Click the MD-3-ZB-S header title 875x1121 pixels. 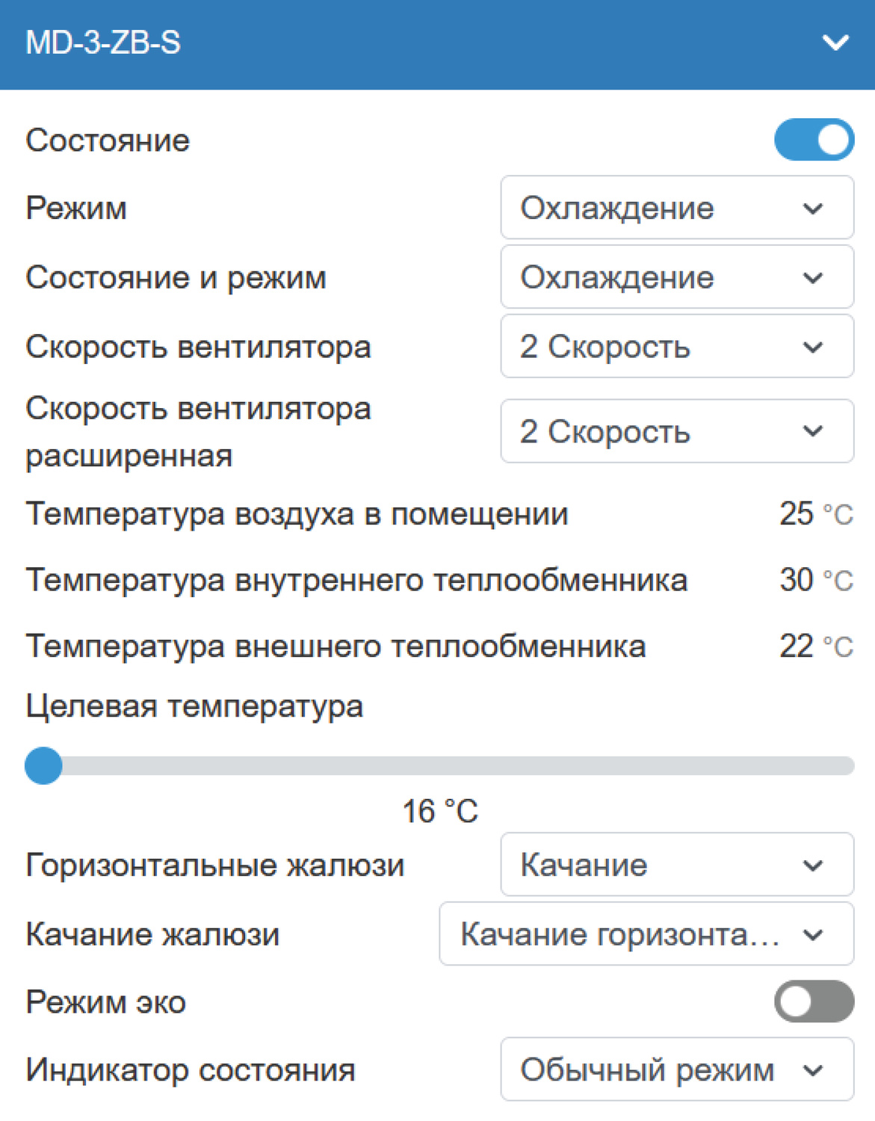pos(103,43)
